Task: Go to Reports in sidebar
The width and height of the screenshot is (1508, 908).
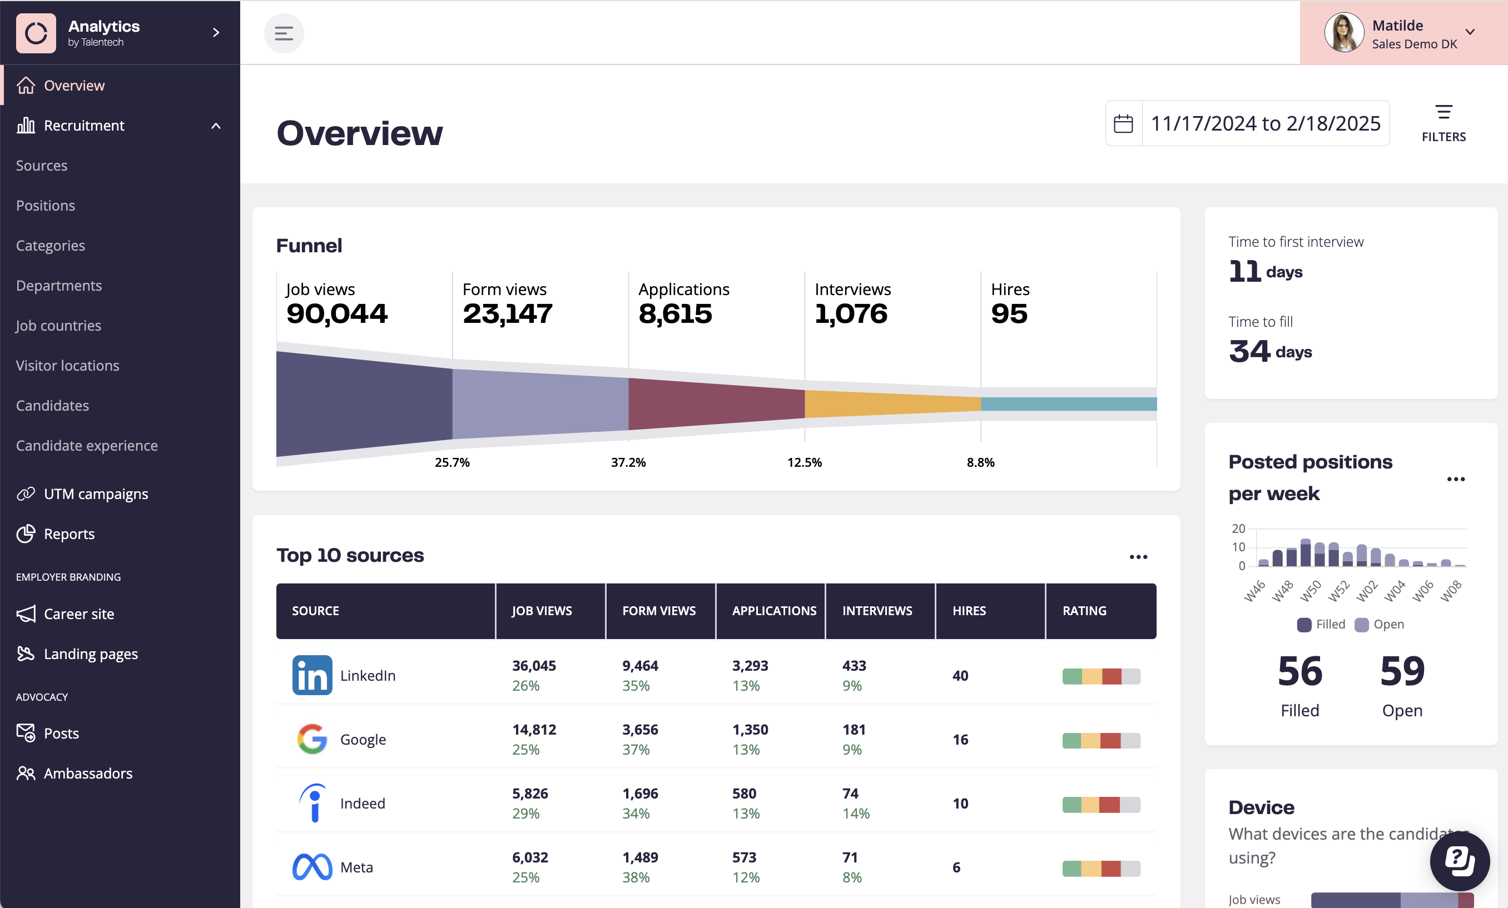Action: (x=69, y=534)
